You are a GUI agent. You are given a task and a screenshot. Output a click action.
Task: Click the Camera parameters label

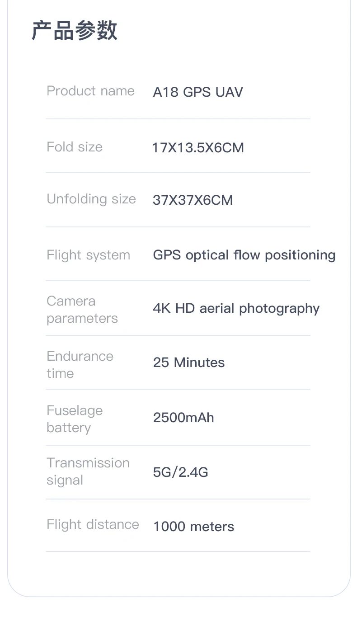pos(82,310)
